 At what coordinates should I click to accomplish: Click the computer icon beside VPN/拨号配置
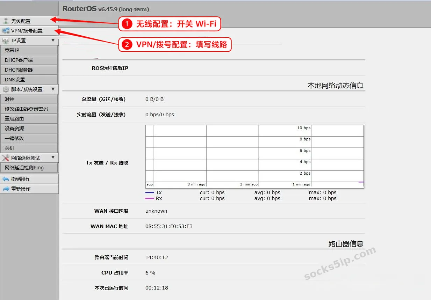click(6, 31)
